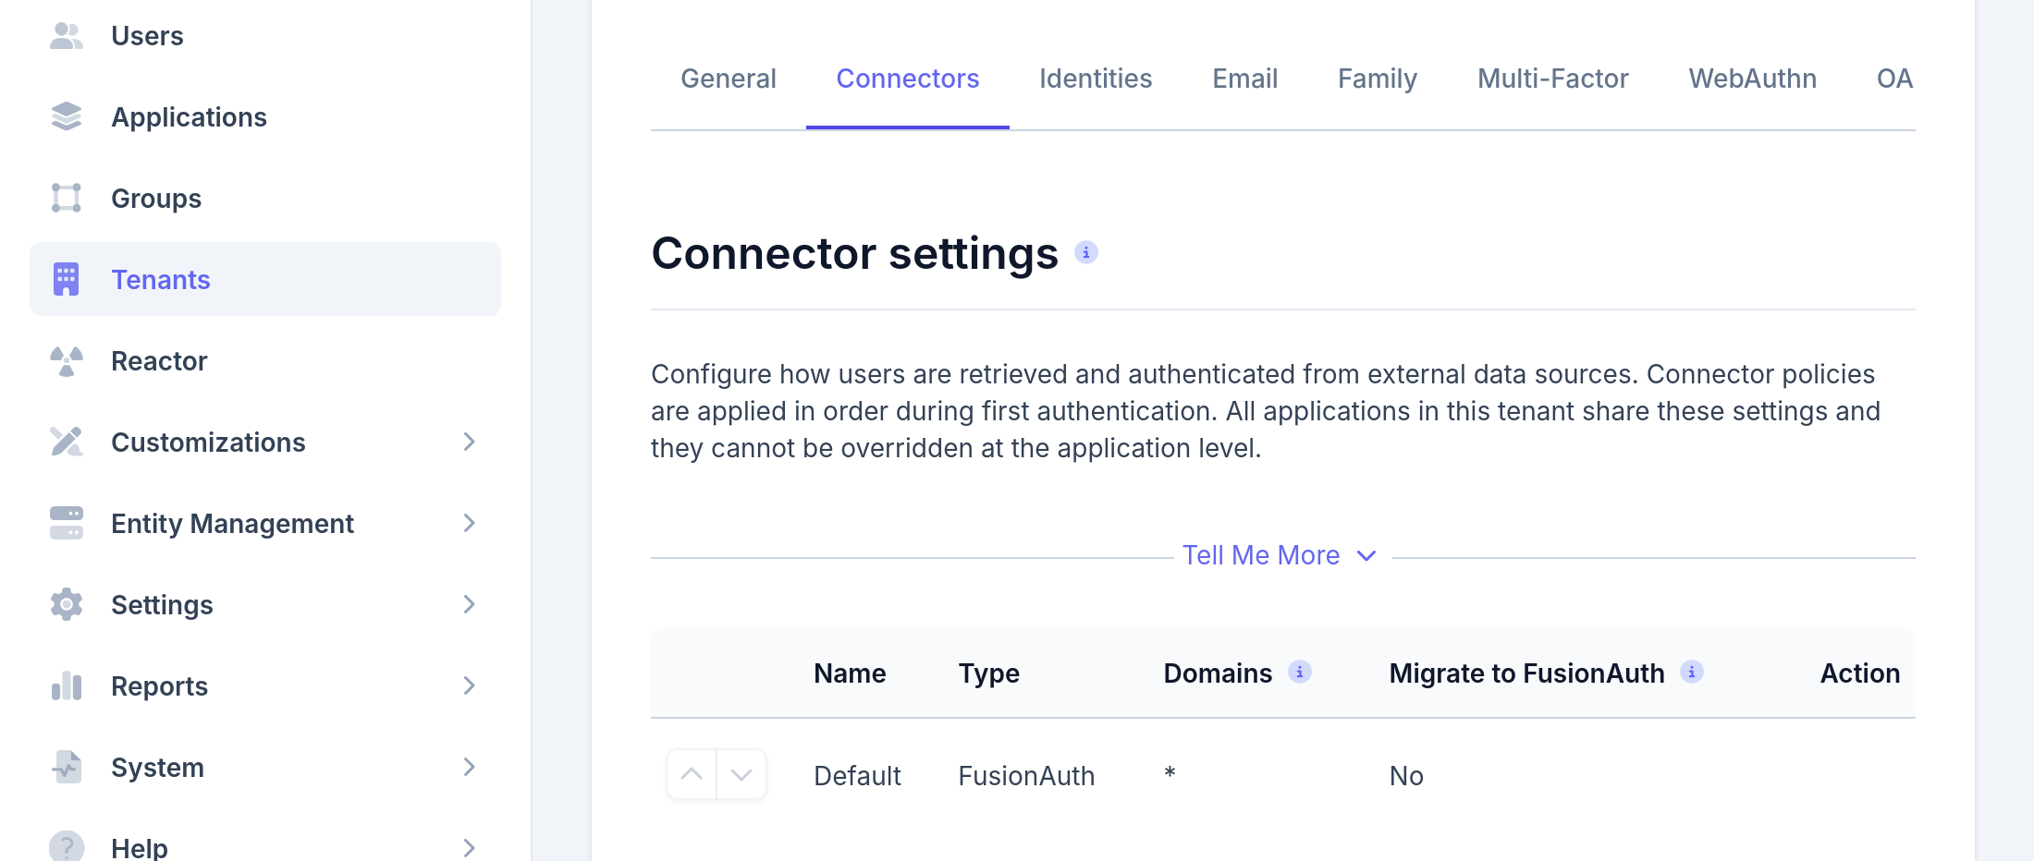The height and width of the screenshot is (861, 2034).
Task: Open the Groups page link
Action: (265, 199)
